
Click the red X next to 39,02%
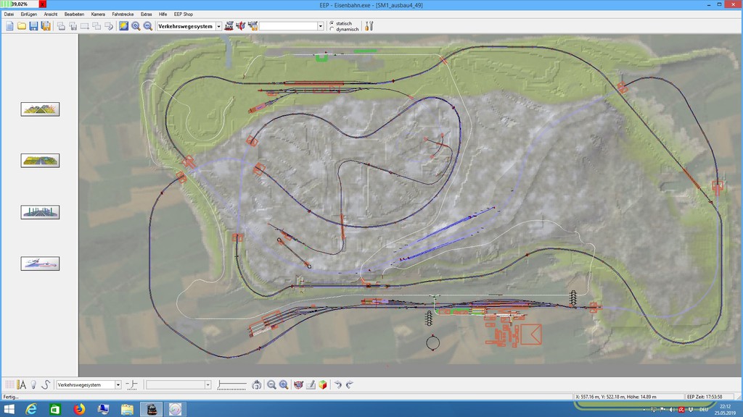pyautogui.click(x=42, y=4)
